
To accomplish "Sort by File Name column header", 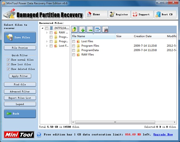I will (93, 36).
